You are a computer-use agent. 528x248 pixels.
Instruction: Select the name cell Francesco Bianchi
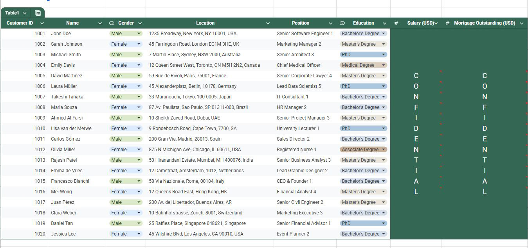(x=77, y=181)
